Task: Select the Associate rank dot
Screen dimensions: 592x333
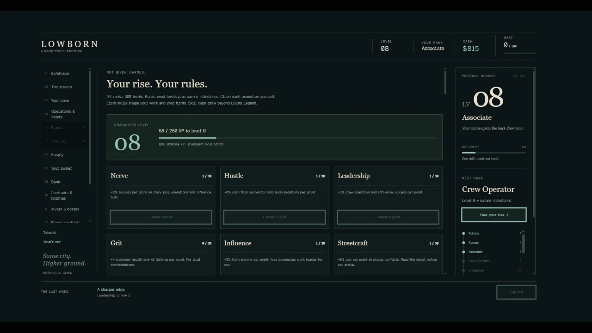Action: (x=463, y=252)
